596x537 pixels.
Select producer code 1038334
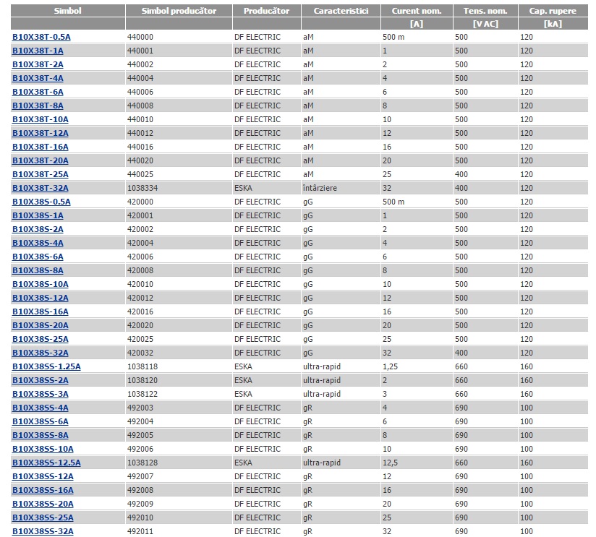pyautogui.click(x=142, y=188)
